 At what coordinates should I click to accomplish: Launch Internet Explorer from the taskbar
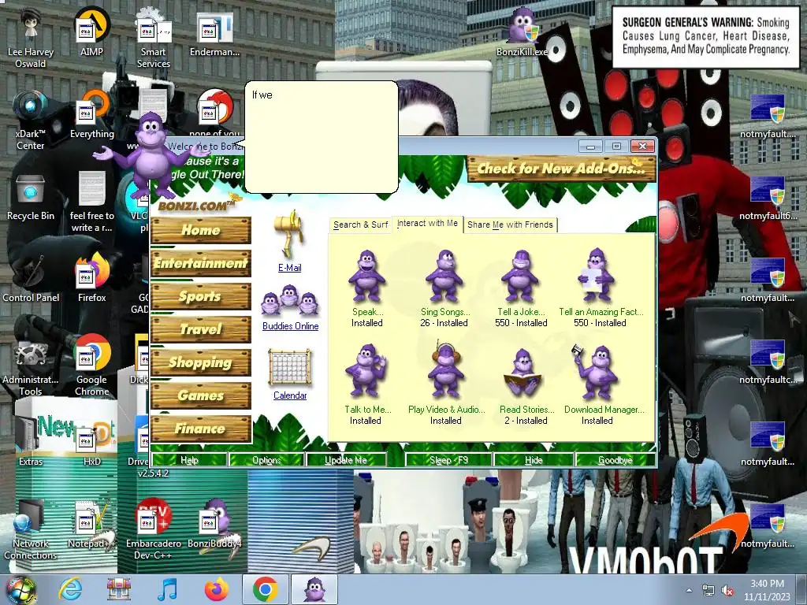click(x=70, y=589)
